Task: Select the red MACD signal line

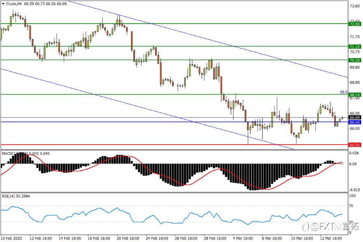Action: click(171, 172)
